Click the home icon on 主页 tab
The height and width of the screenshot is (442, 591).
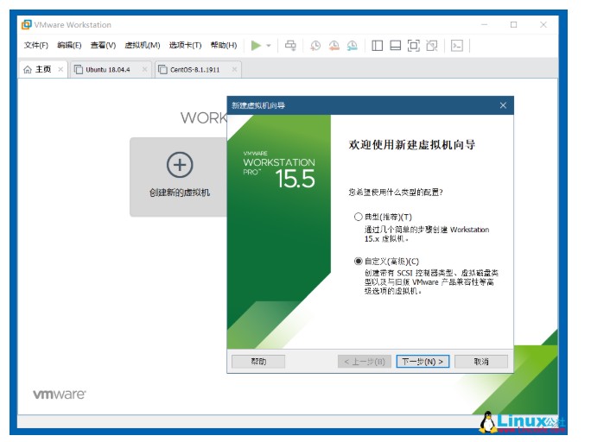(28, 70)
